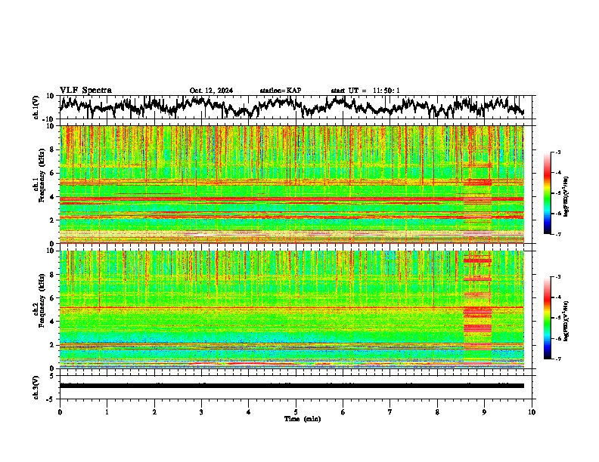Screen dimensions: 599x462
Task: Click the time axis tick label "9"
Action: pyautogui.click(x=484, y=412)
